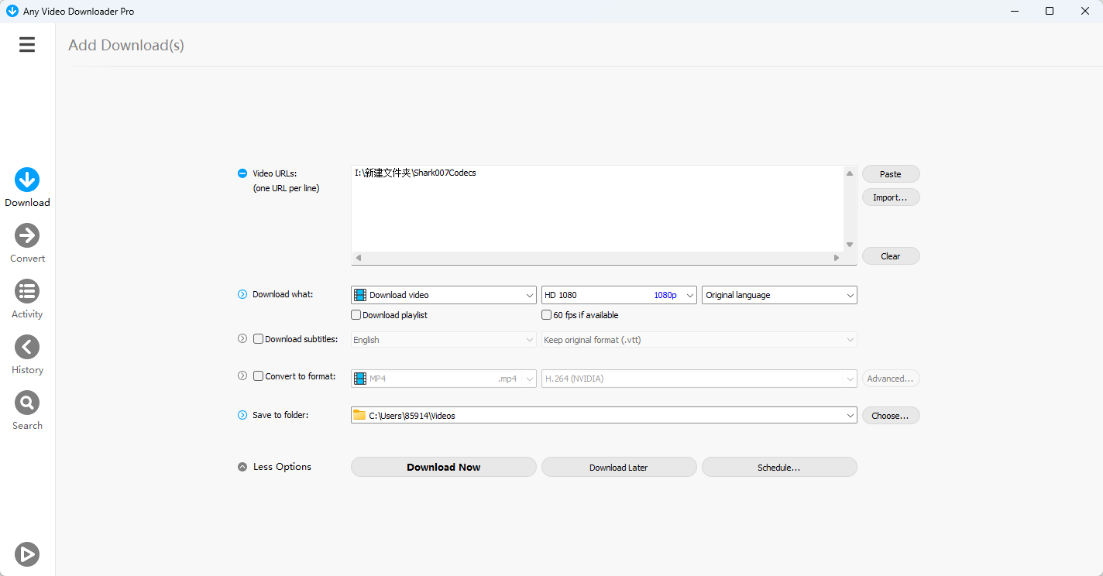
Task: Click the Add Download(s) heading text
Action: coord(126,45)
